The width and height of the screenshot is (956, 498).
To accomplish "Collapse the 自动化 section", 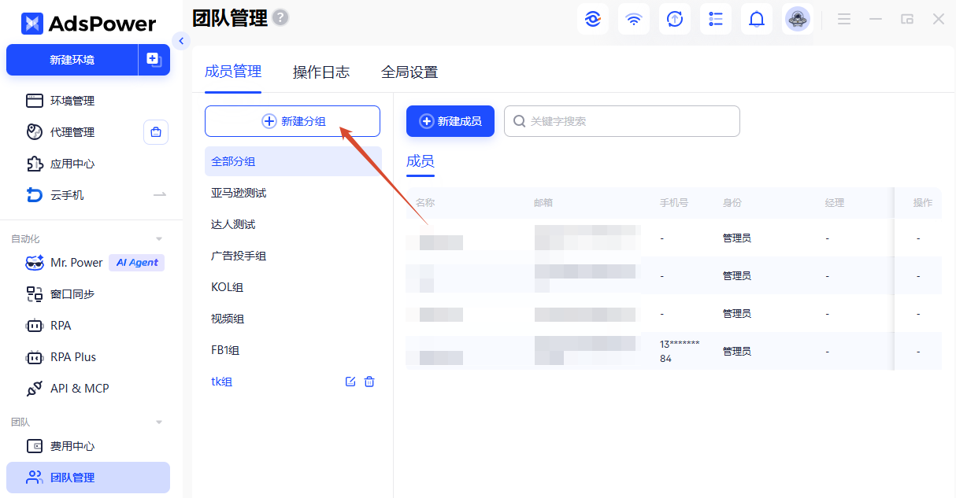I will [x=159, y=238].
